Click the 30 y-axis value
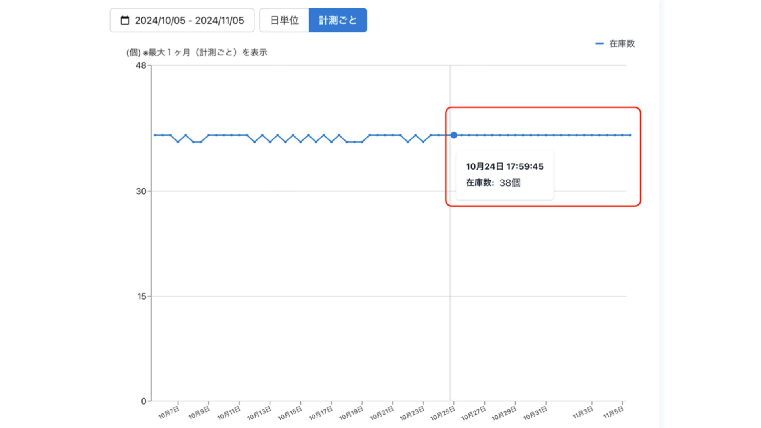 141,191
